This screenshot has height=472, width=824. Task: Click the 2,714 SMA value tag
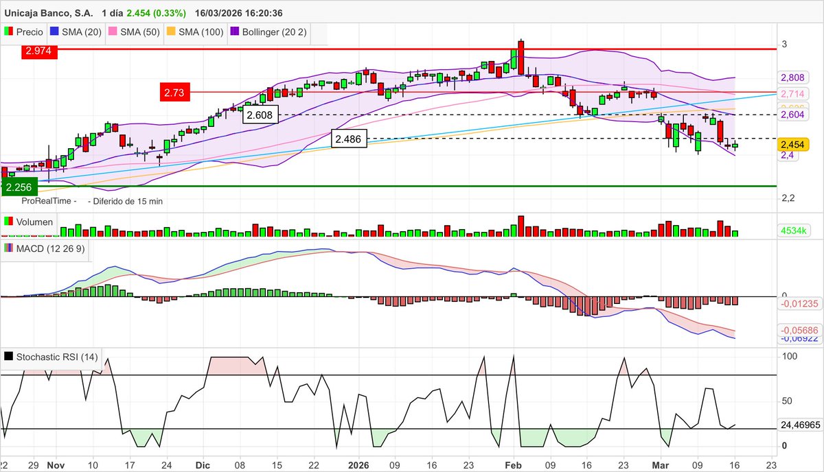pyautogui.click(x=792, y=93)
